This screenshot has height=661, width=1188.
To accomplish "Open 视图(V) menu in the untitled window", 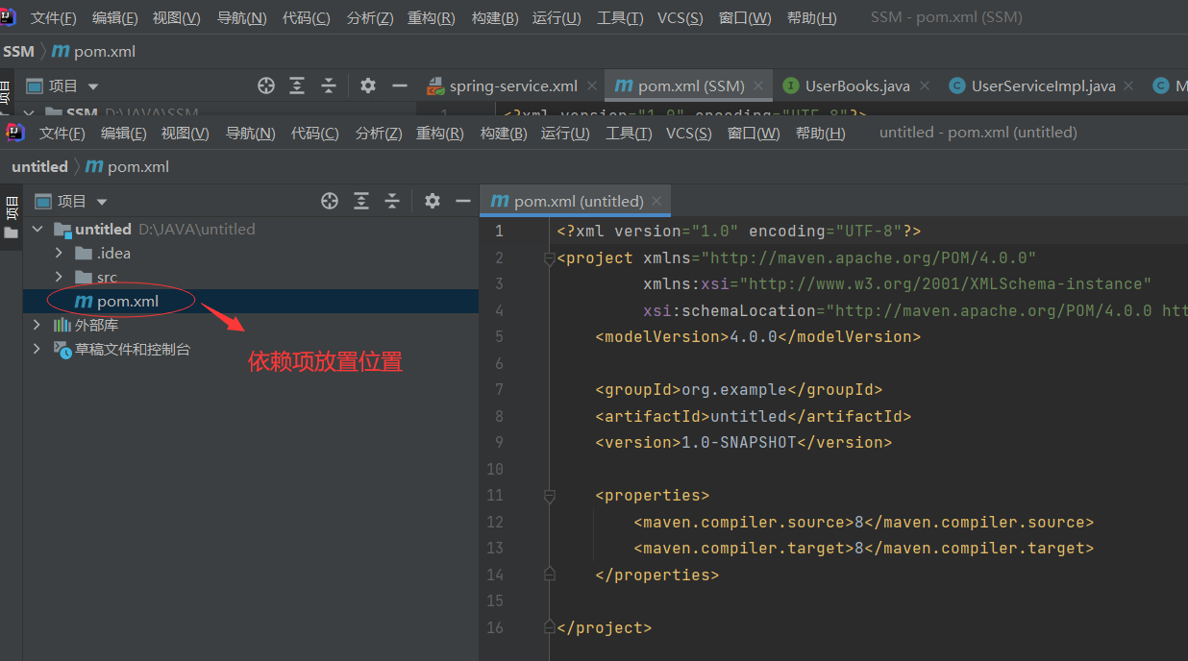I will (x=185, y=133).
